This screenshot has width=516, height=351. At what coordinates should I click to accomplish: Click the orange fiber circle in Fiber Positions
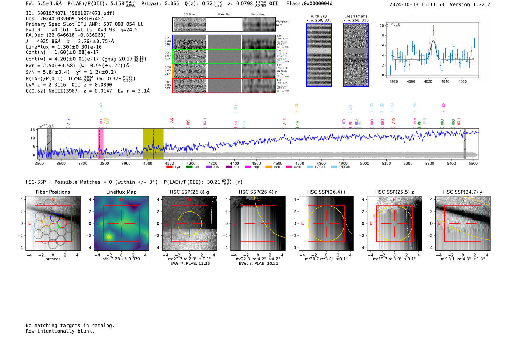coord(47,221)
